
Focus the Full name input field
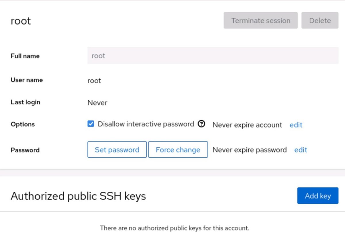[x=213, y=56]
